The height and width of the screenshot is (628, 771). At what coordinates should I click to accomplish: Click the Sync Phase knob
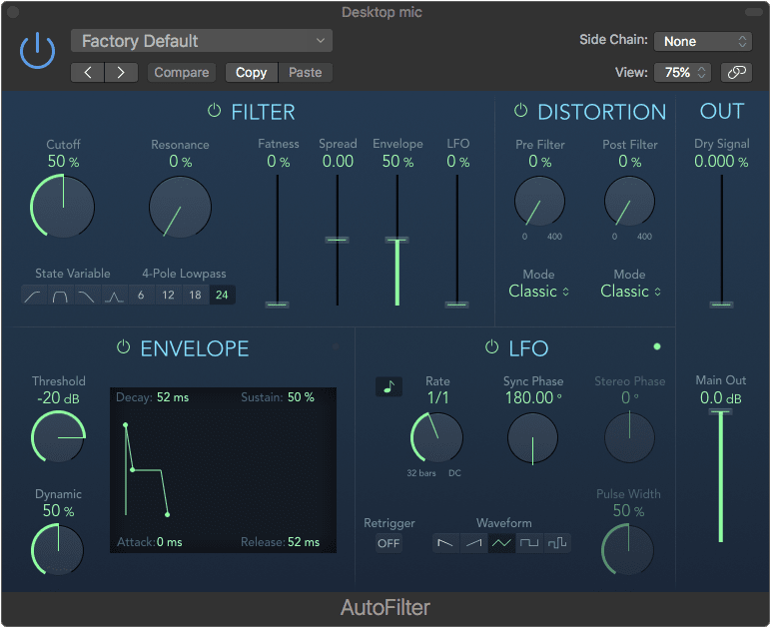pos(532,437)
